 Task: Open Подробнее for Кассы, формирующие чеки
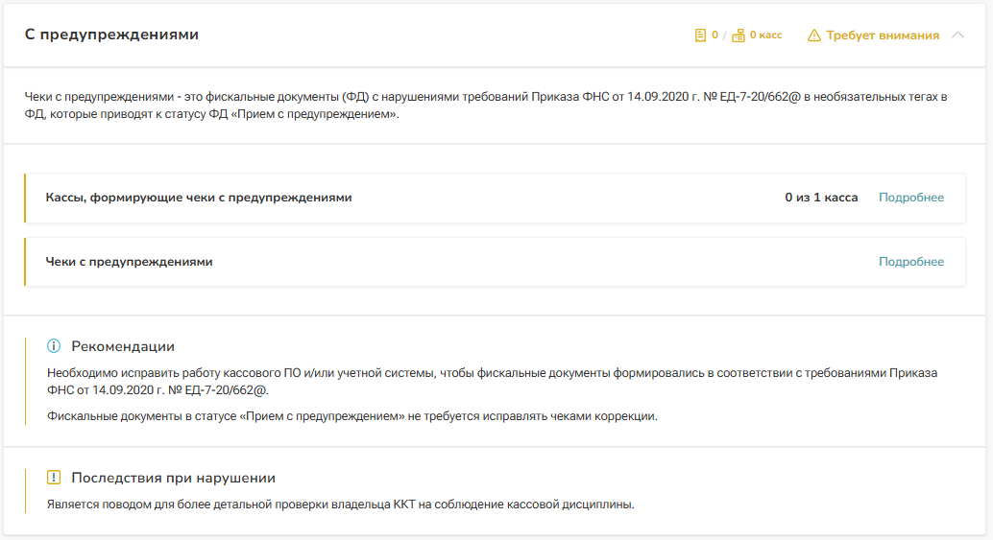pyautogui.click(x=910, y=198)
